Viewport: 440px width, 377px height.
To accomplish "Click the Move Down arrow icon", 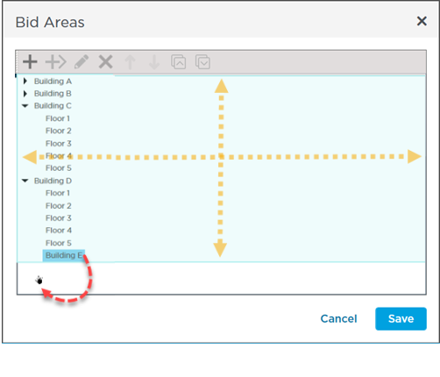I will [x=154, y=62].
